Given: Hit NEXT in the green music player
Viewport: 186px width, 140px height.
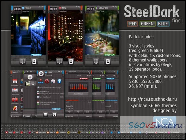Looking at the screenshot, I should 100,112.
